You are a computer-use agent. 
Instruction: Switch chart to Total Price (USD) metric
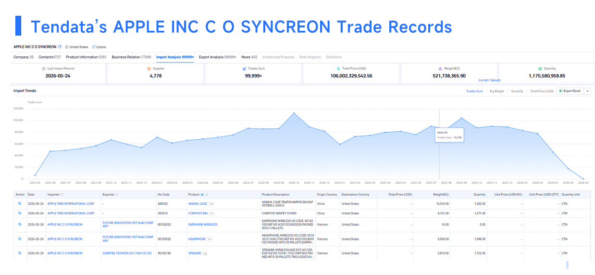[x=542, y=91]
